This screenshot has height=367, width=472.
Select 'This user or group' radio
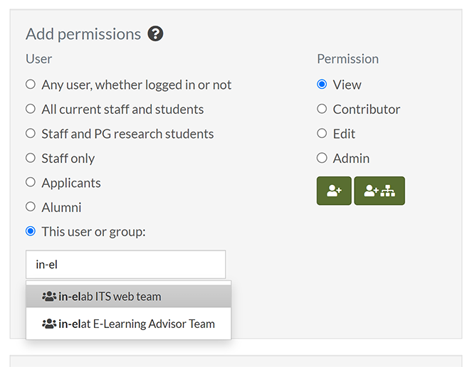tap(31, 231)
